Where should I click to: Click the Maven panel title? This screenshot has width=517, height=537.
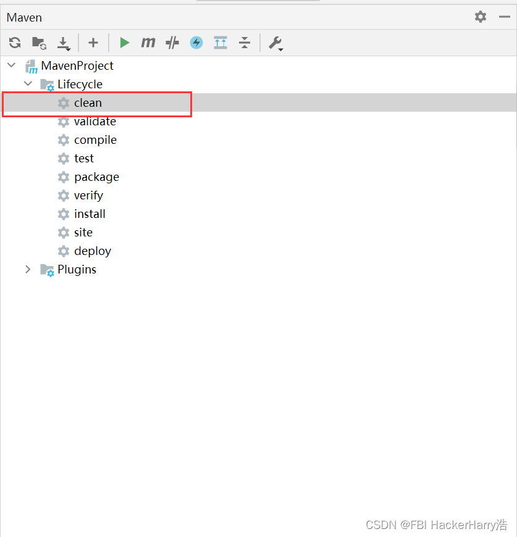24,17
